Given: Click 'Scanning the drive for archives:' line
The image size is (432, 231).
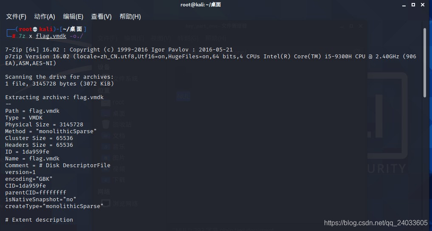Looking at the screenshot, I should pos(59,77).
